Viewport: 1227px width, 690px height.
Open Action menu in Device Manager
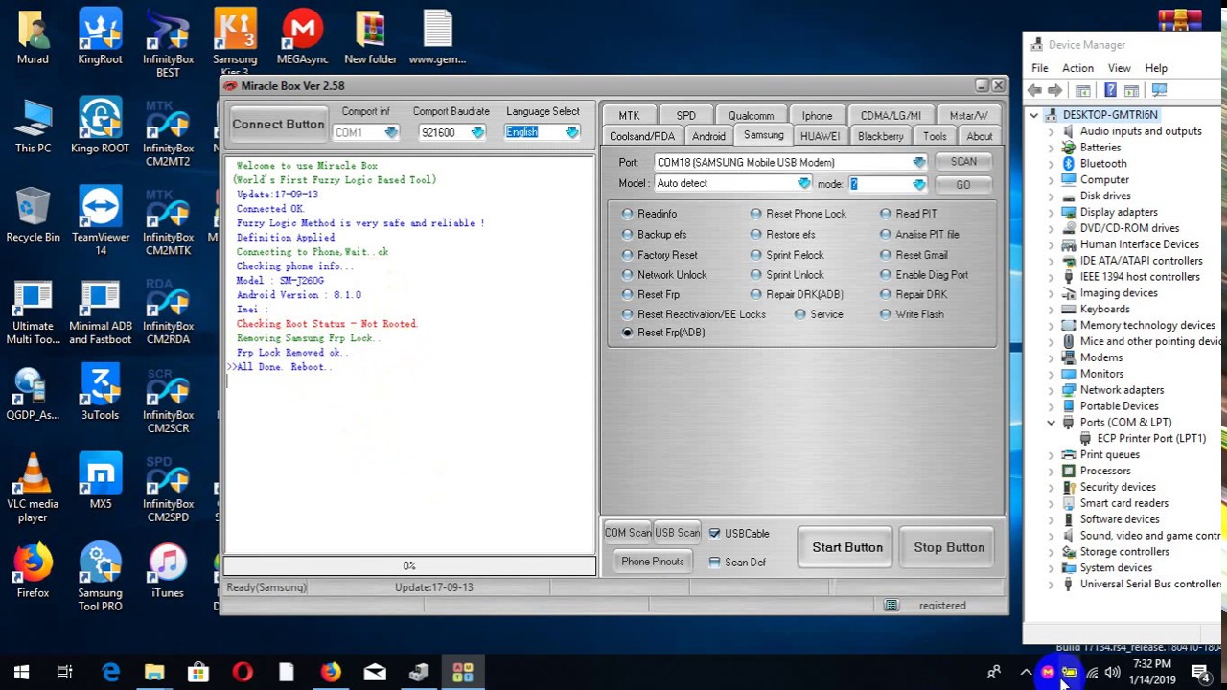(1077, 68)
